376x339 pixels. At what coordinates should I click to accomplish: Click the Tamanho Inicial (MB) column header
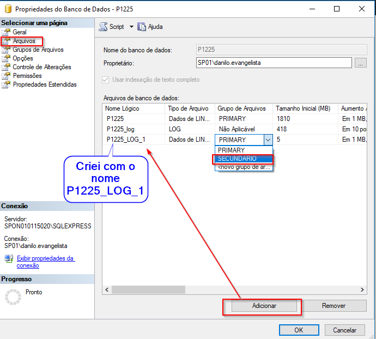(x=305, y=108)
